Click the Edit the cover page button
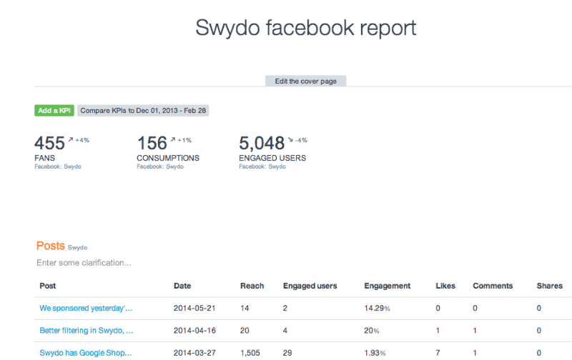 tap(306, 81)
